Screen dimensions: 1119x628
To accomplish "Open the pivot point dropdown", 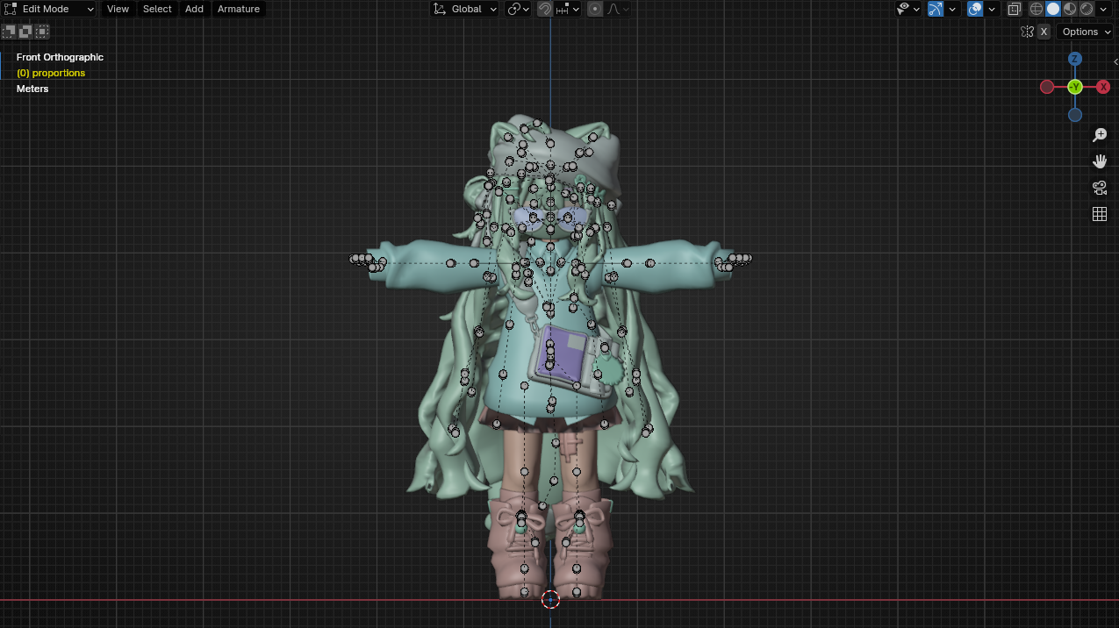I will click(519, 9).
